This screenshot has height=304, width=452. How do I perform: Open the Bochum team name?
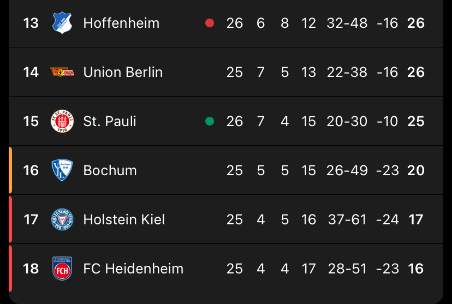[110, 170]
